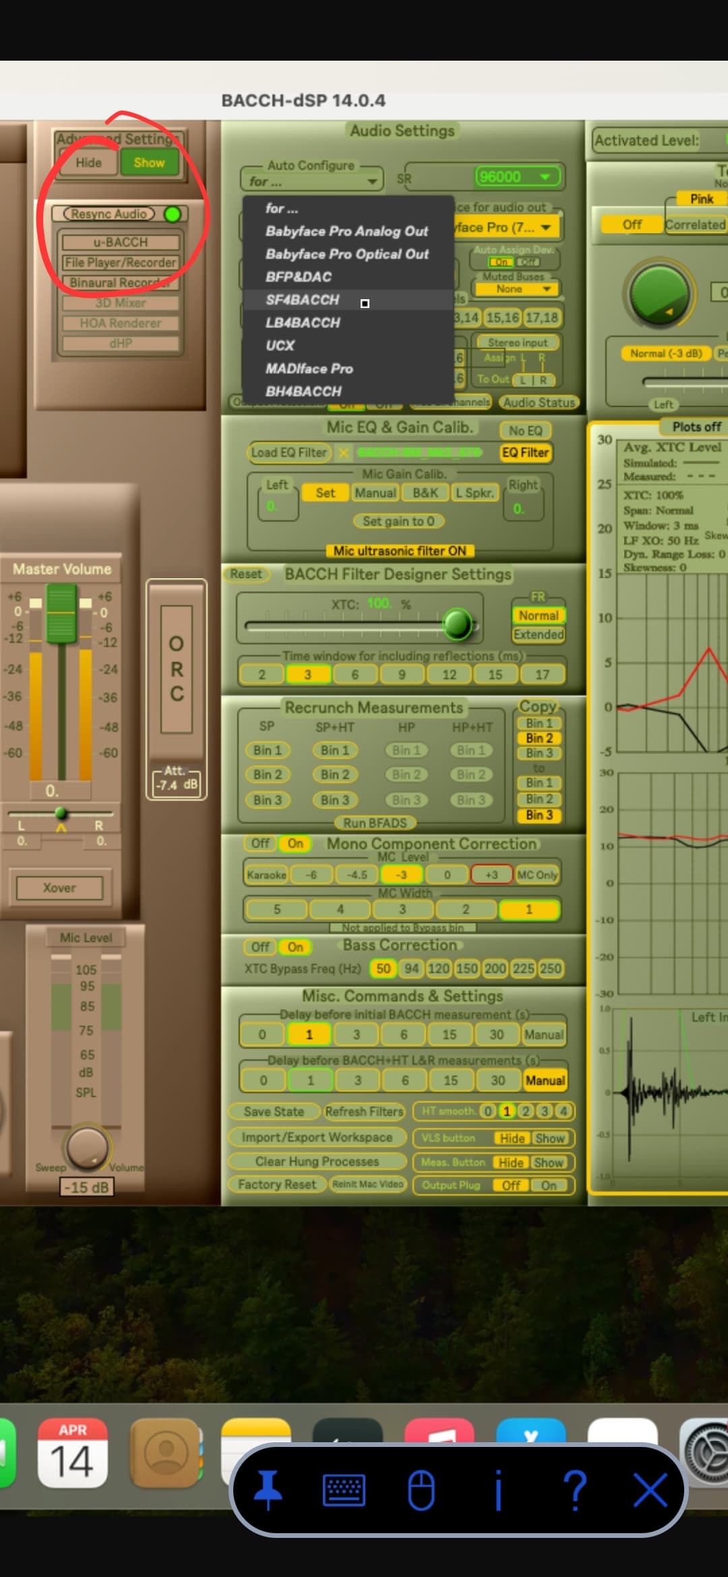Click green Resync Audio status indicator
Image resolution: width=728 pixels, height=1577 pixels.
(x=173, y=214)
